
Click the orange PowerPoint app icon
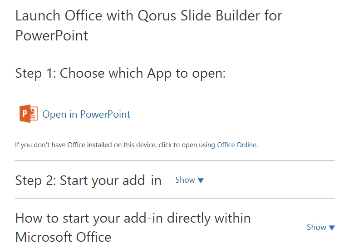[x=29, y=114]
